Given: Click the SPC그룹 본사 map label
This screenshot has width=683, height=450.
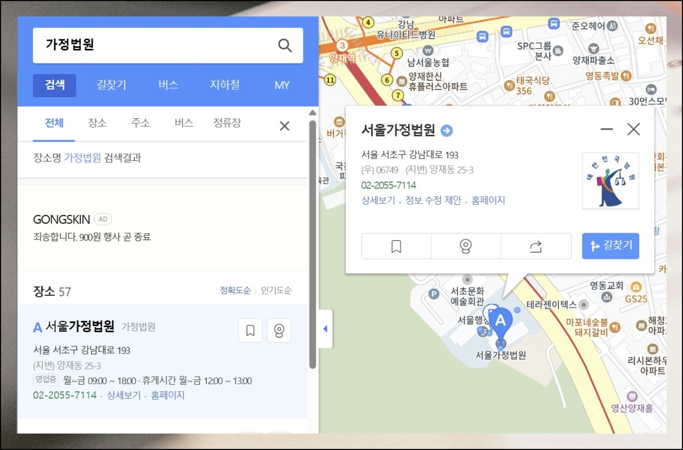Looking at the screenshot, I should pyautogui.click(x=534, y=51).
